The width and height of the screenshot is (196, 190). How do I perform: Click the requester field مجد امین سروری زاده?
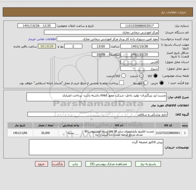coord(108,39)
